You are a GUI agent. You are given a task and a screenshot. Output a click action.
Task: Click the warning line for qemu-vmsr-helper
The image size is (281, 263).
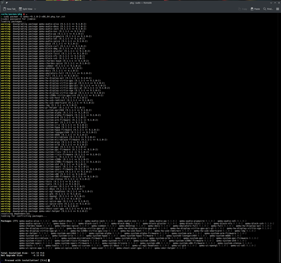[44, 211]
